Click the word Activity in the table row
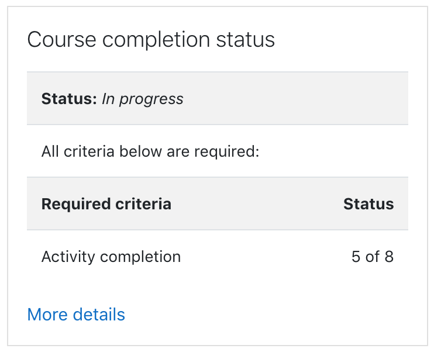Viewport: 434px width, 352px height. [x=68, y=257]
